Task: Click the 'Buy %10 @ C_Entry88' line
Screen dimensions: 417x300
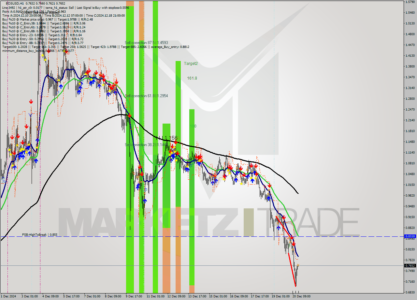Action: [x=44, y=31]
